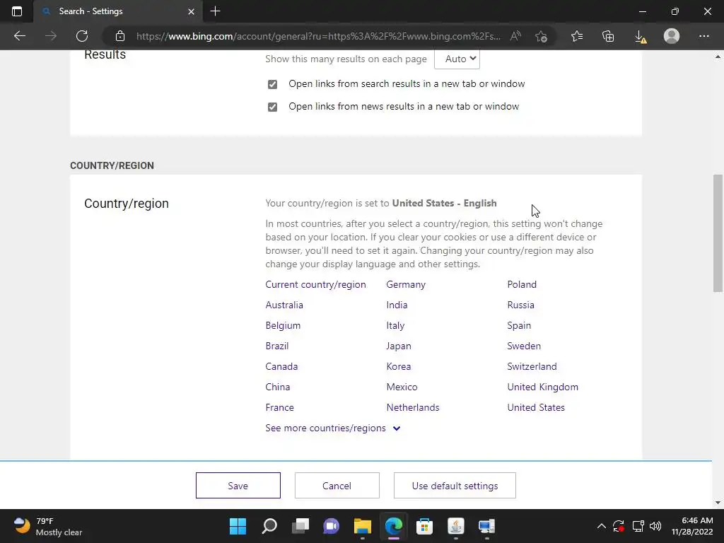Open clock and date 6:46 AM

tap(692, 526)
